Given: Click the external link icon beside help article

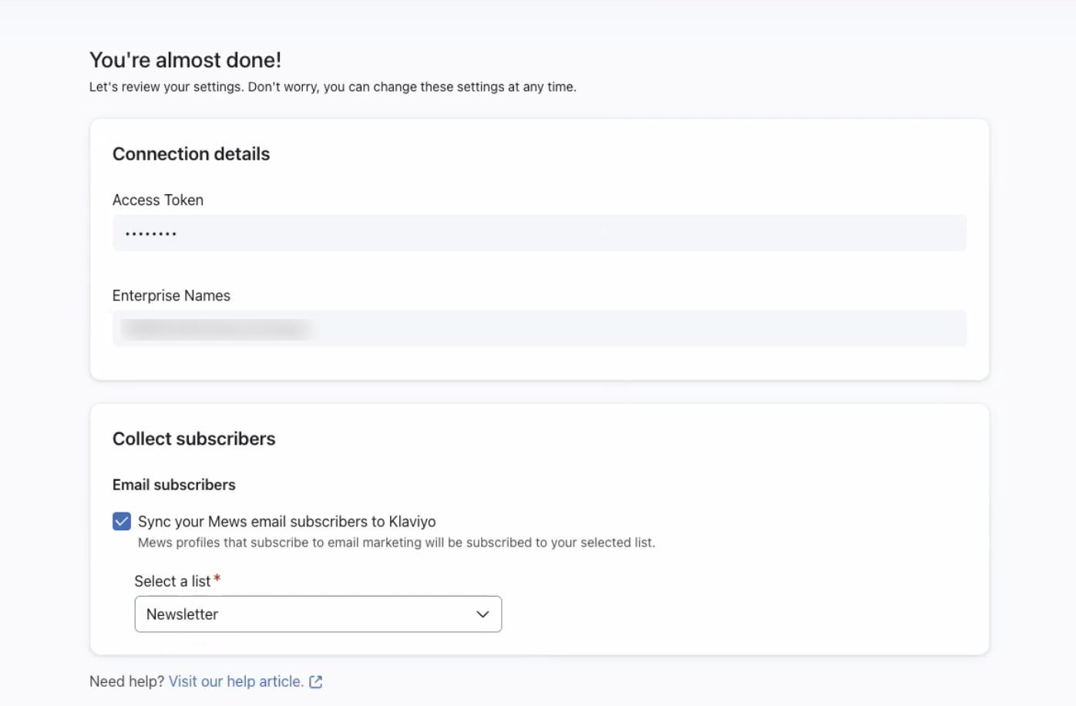Looking at the screenshot, I should (x=316, y=681).
